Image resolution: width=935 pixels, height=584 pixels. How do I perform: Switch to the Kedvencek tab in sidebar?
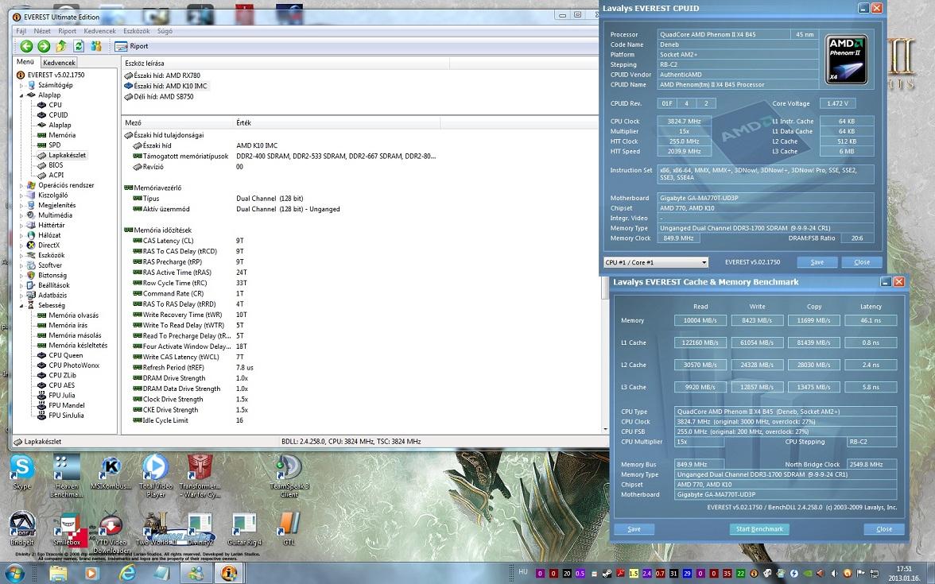click(59, 63)
